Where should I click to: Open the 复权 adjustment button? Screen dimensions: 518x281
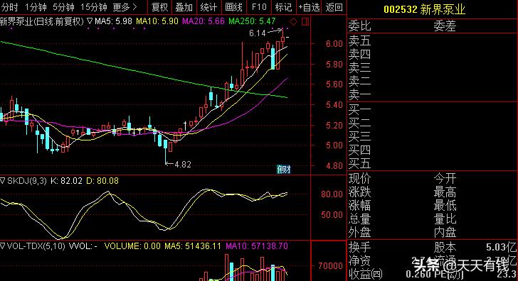coord(159,7)
